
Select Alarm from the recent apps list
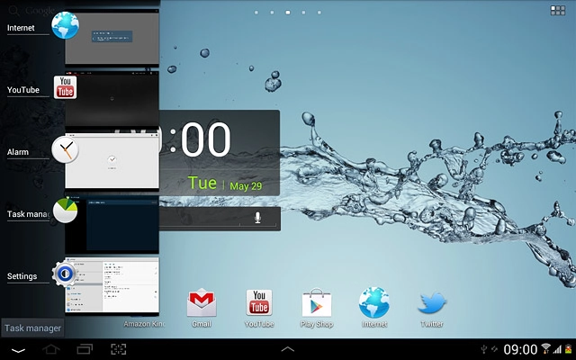(112, 159)
